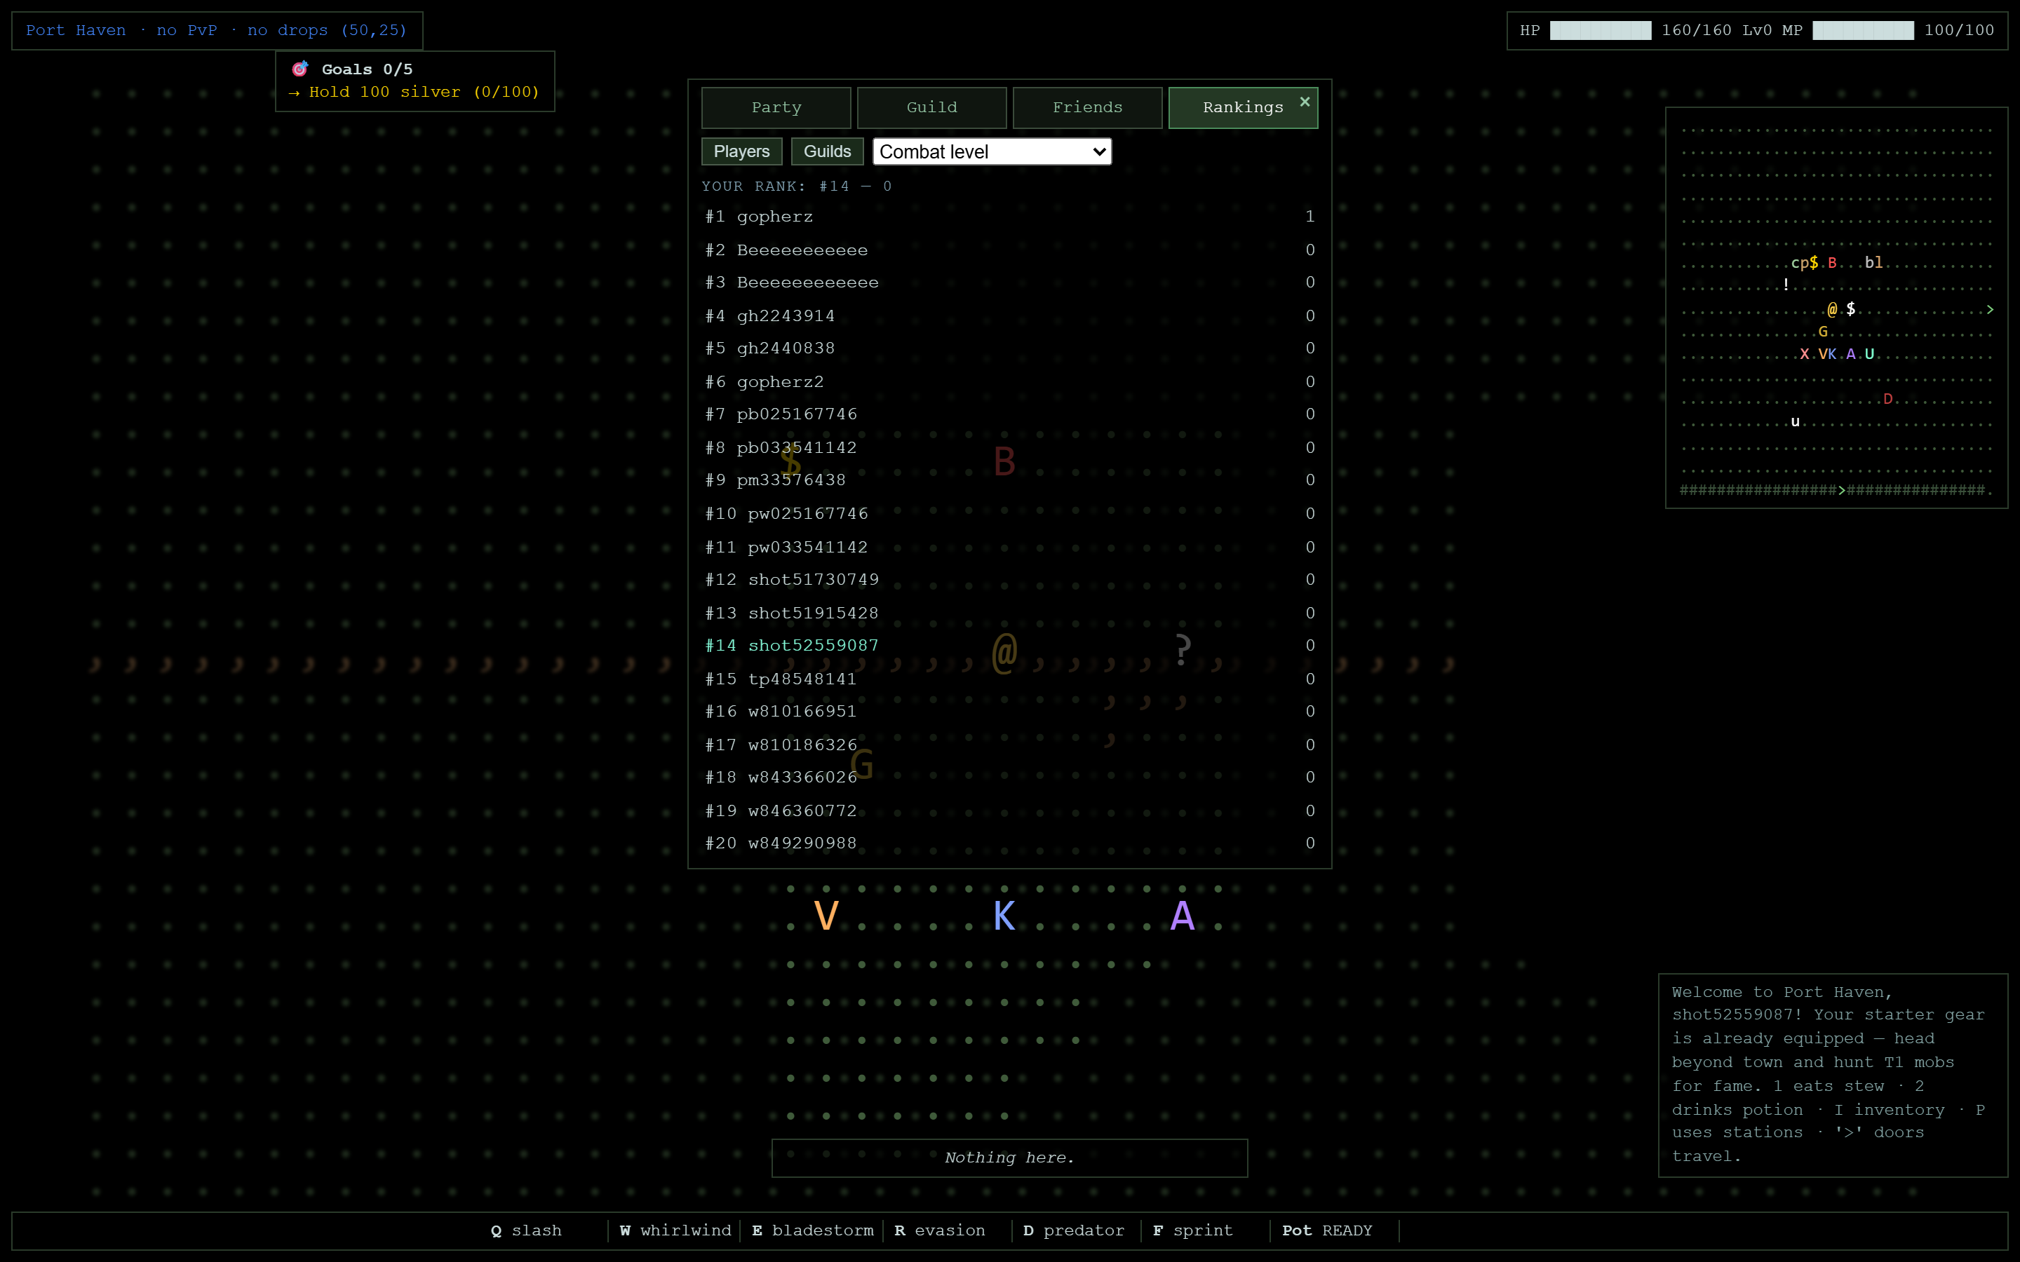Click the MP bar

coord(1863,30)
